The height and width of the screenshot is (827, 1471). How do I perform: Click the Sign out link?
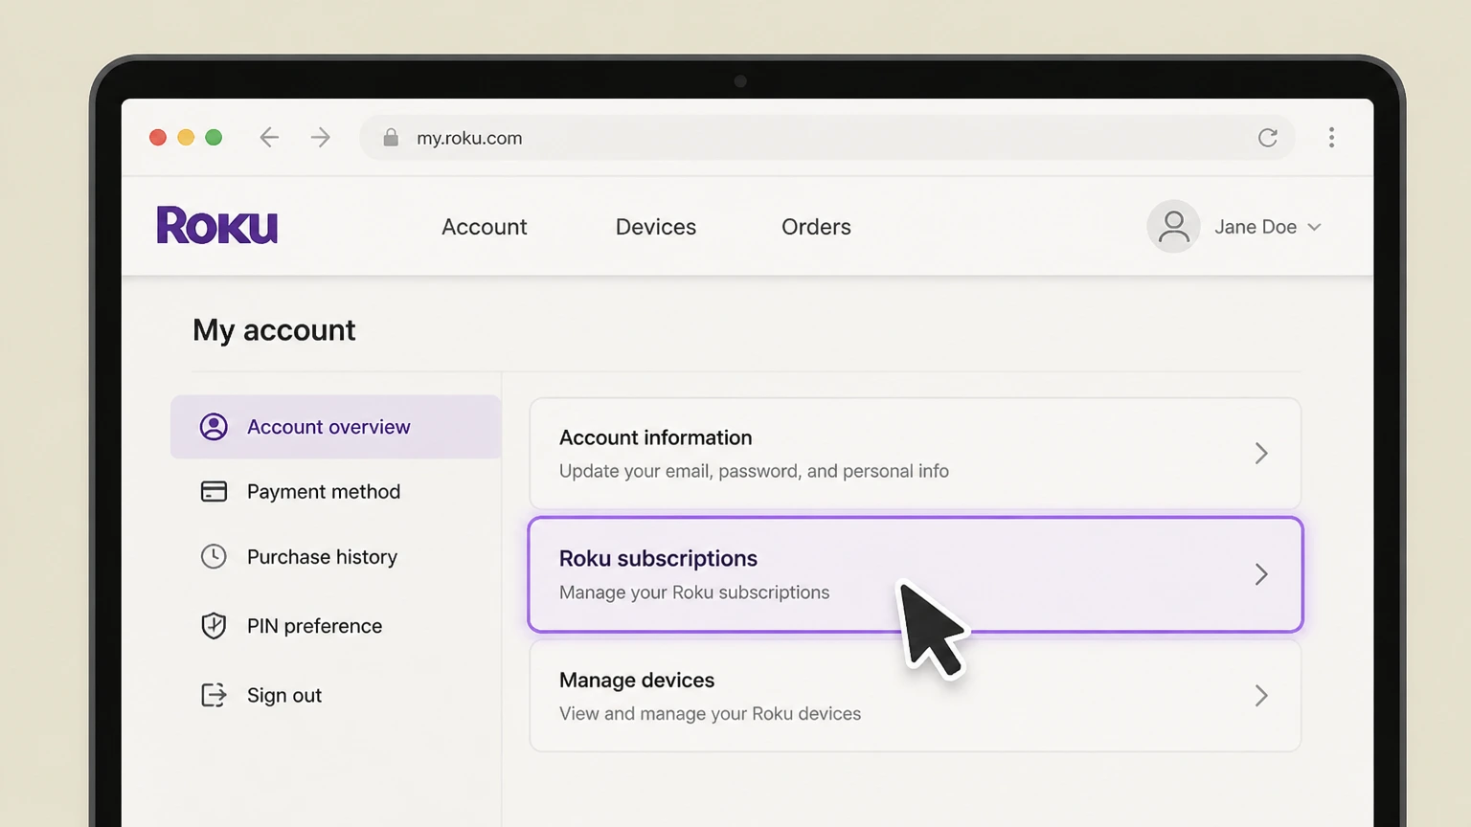[284, 696]
